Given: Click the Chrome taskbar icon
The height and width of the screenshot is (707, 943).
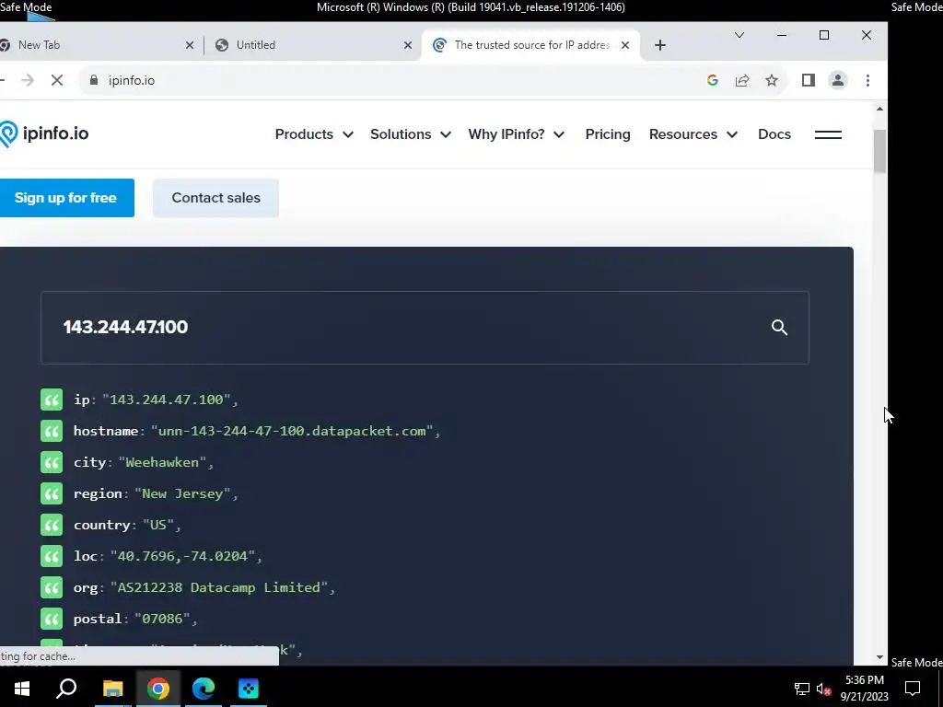Looking at the screenshot, I should pyautogui.click(x=158, y=688).
